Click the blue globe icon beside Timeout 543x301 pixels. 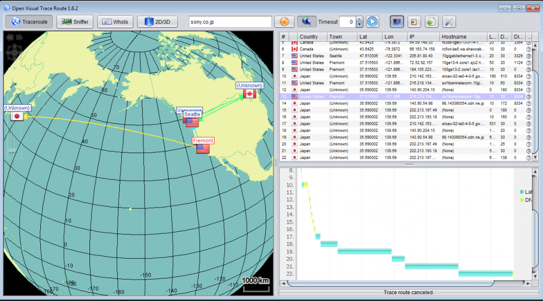[x=306, y=21]
